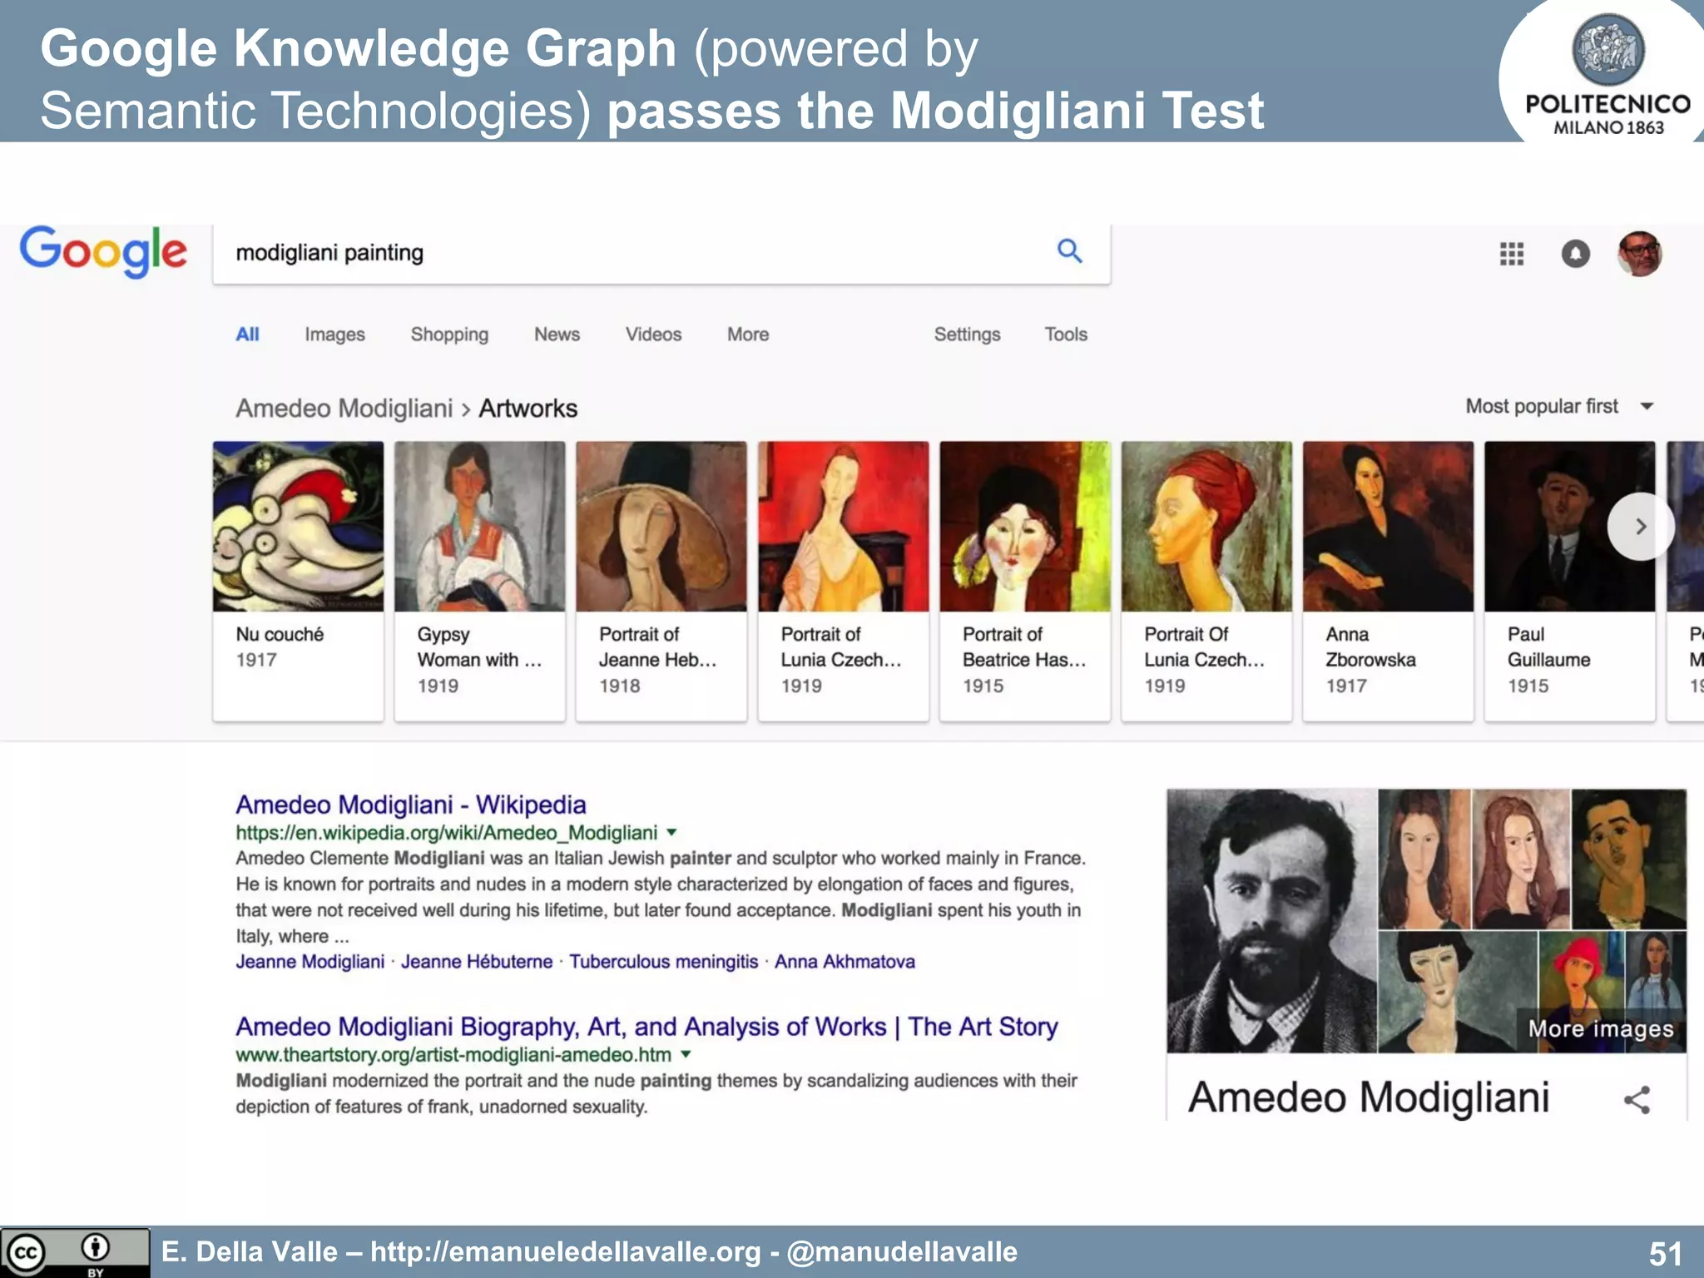
Task: Switch to the News tab
Action: pos(557,334)
